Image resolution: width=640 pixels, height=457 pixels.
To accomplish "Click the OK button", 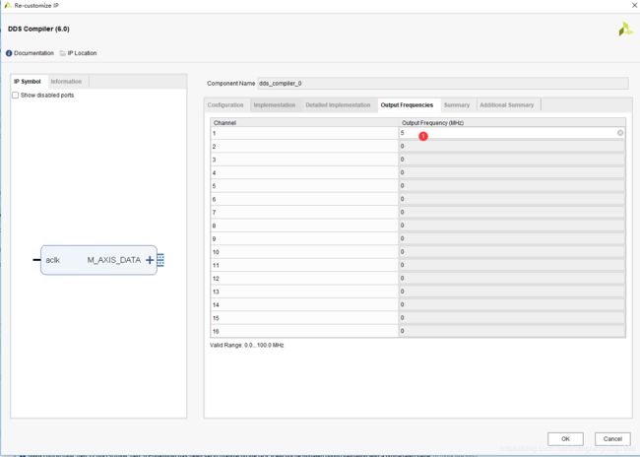I will tap(565, 439).
